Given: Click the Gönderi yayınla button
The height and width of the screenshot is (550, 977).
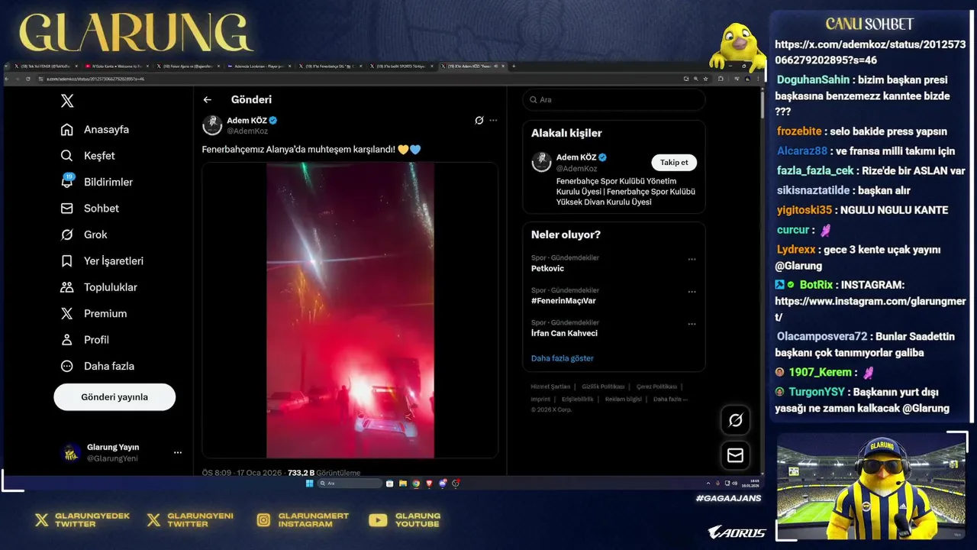Looking at the screenshot, I should point(114,397).
